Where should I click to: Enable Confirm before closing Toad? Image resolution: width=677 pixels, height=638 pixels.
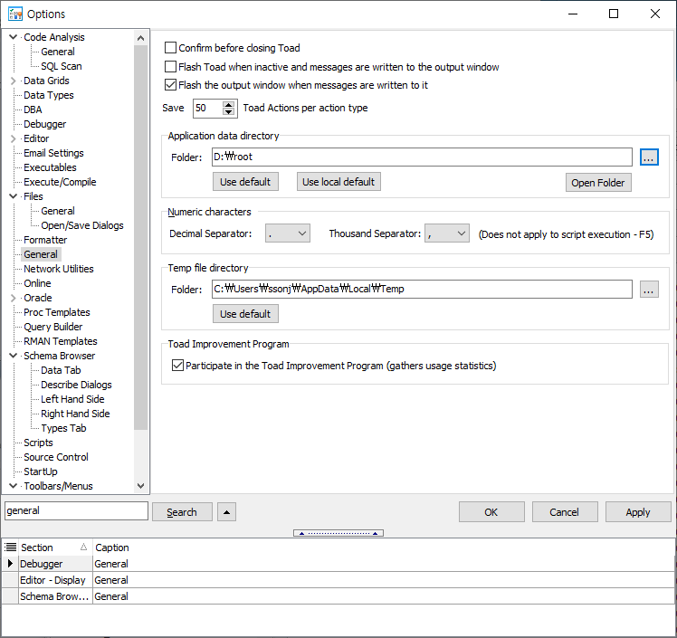[171, 47]
